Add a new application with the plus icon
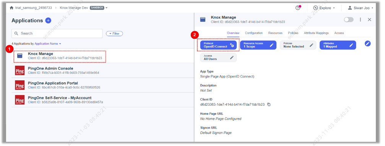 click(49, 21)
